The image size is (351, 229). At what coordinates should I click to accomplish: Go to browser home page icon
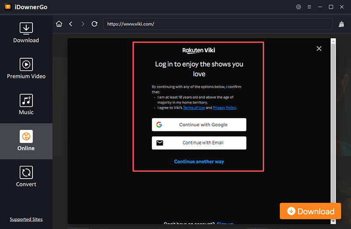click(x=59, y=24)
